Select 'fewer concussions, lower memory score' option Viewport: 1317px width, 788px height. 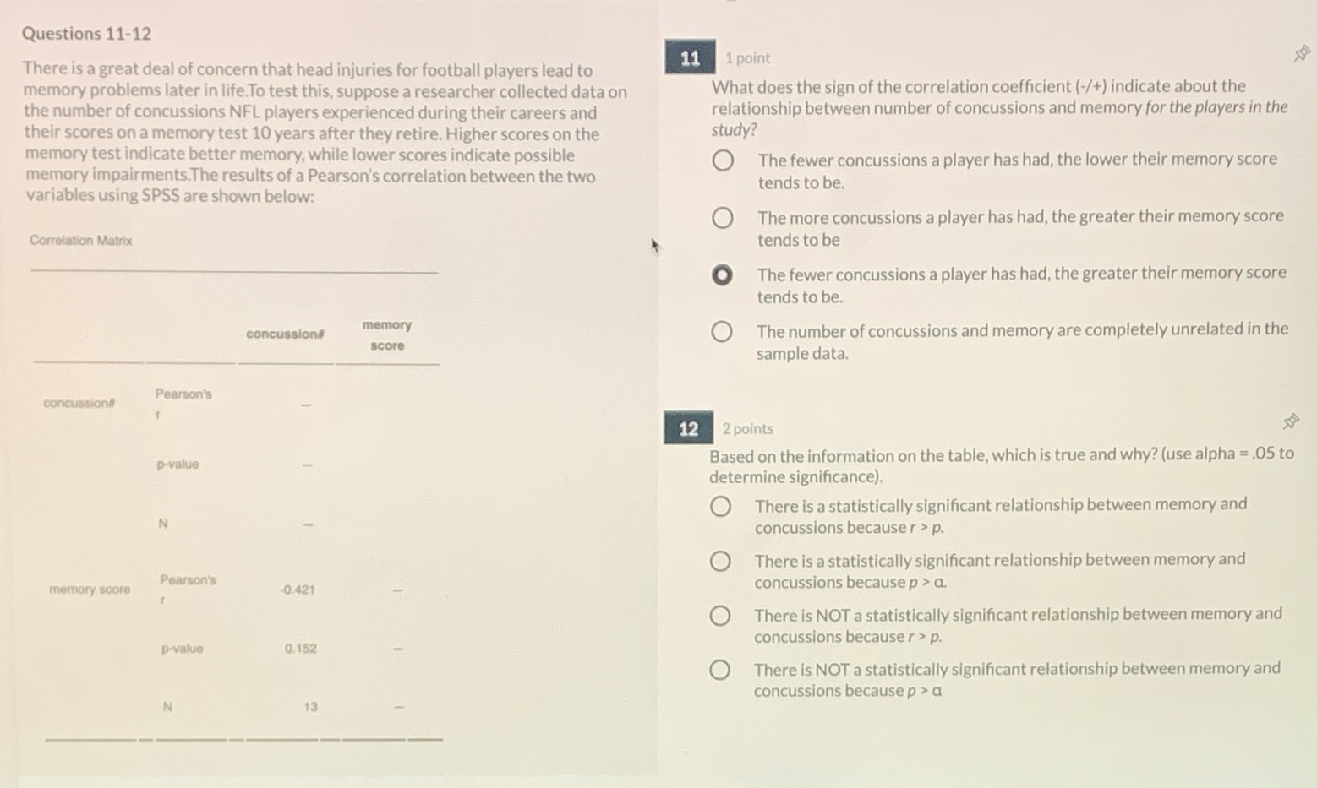[723, 160]
